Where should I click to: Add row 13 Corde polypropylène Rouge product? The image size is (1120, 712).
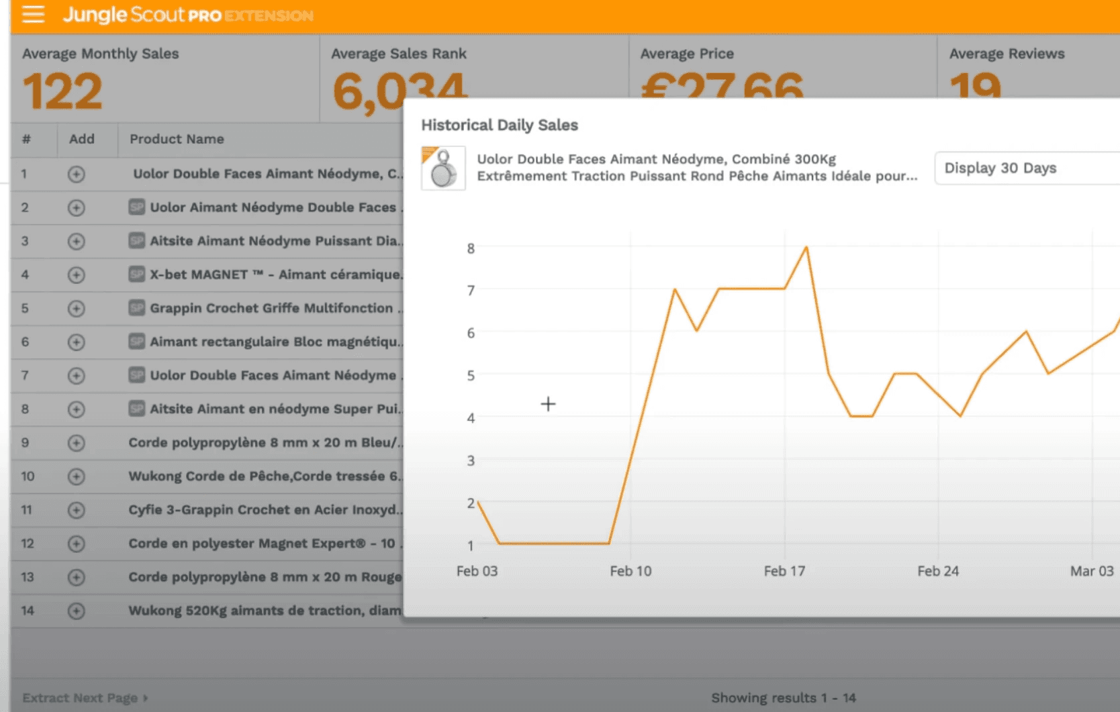77,577
